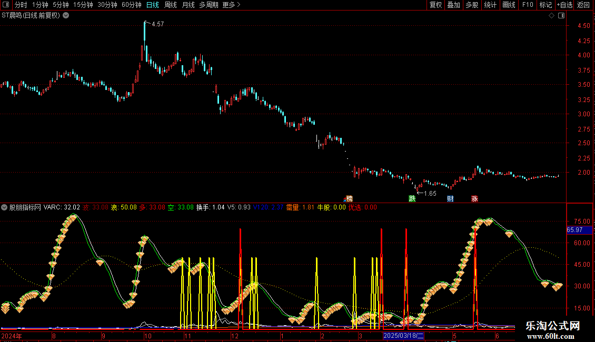The image size is (595, 342).
Task: Click the 复权 button
Action: [435, 5]
